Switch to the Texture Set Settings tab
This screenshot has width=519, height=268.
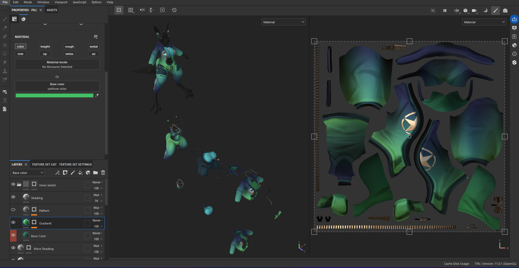click(75, 164)
